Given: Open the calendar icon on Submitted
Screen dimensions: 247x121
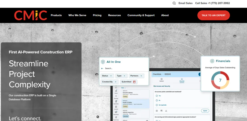Looking at the screenshot, I should tap(134, 82).
